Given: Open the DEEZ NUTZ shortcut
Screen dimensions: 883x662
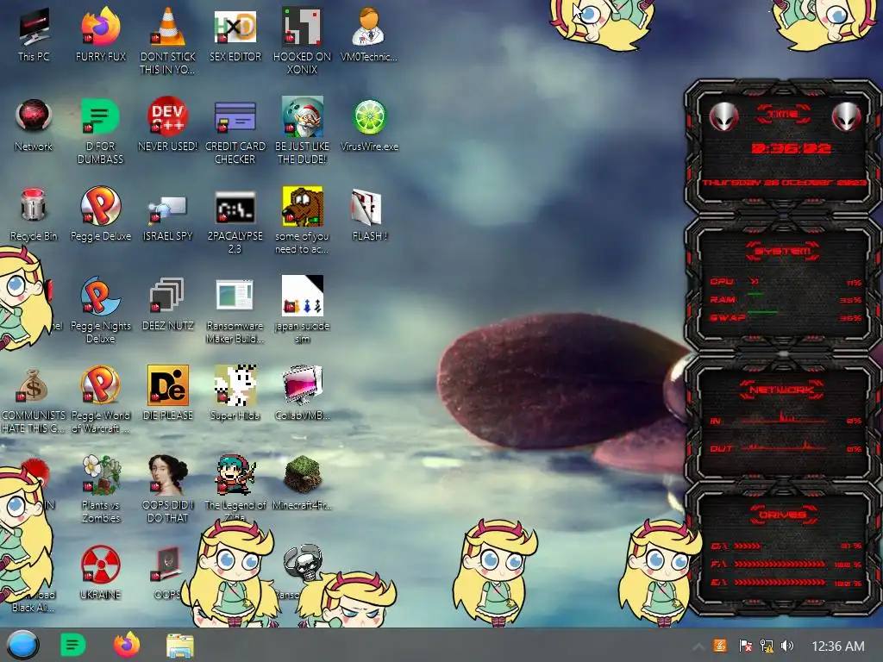Looking at the screenshot, I should pos(168,296).
